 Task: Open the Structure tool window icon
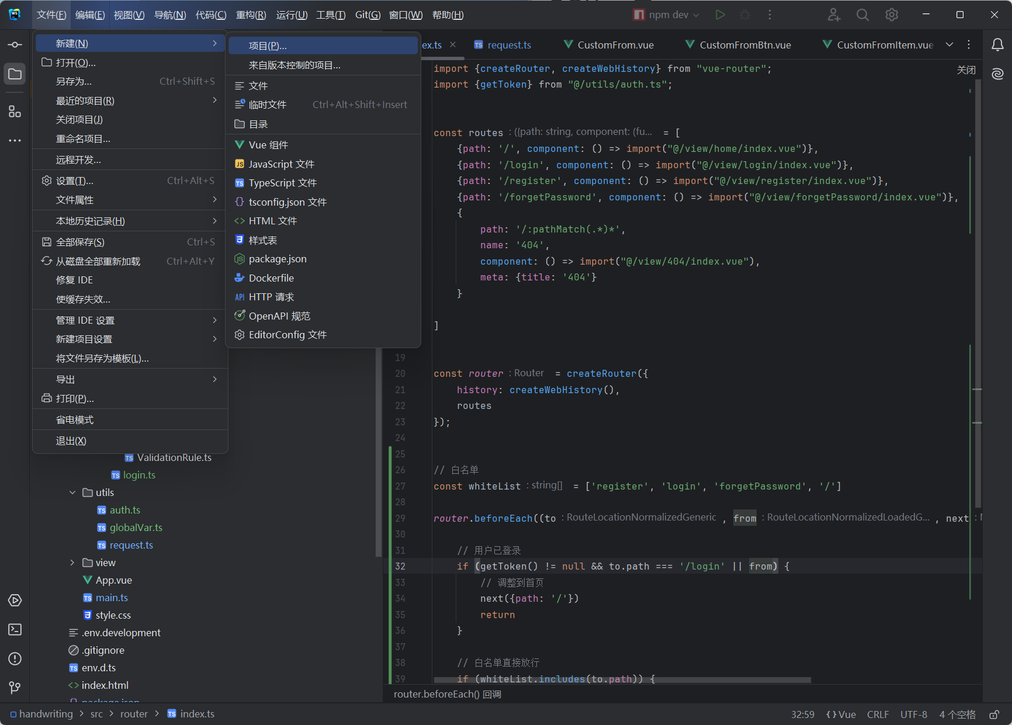coord(15,111)
